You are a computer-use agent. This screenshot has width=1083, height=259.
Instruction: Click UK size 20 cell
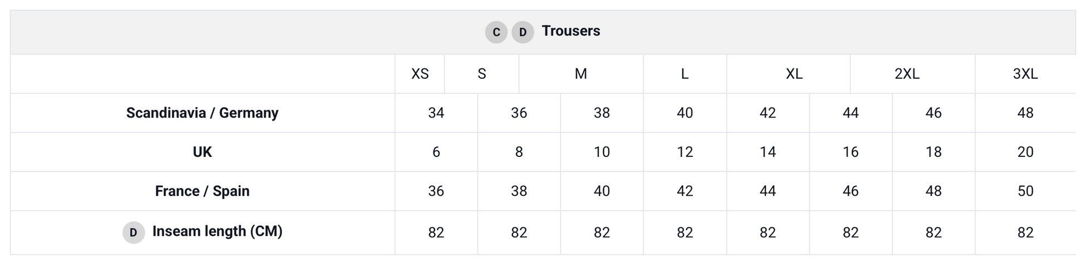(x=1025, y=152)
